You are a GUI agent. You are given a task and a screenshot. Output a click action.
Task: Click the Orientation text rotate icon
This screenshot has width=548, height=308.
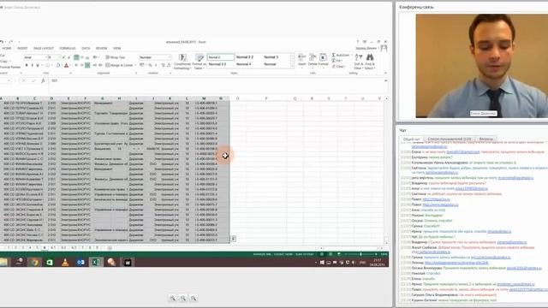click(95, 57)
